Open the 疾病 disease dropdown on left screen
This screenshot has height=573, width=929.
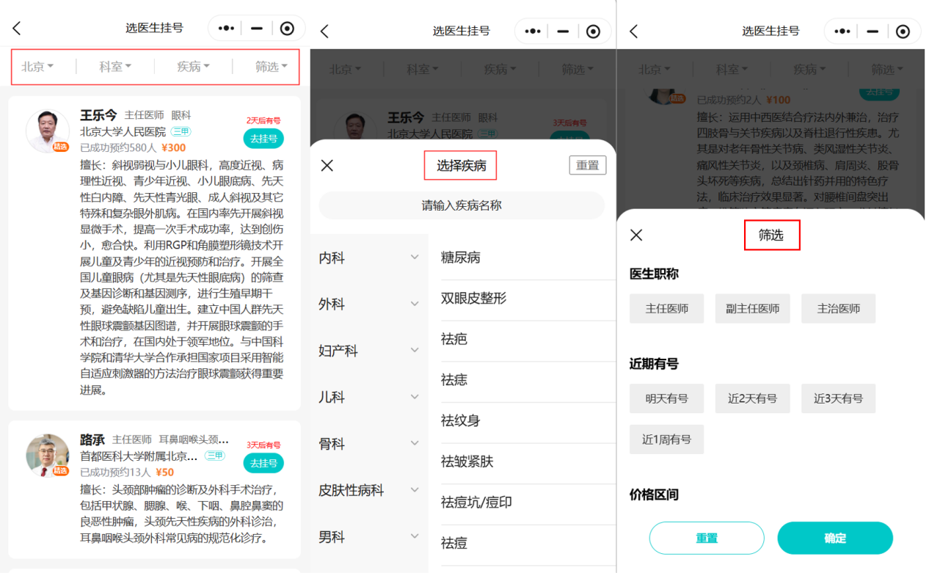193,67
